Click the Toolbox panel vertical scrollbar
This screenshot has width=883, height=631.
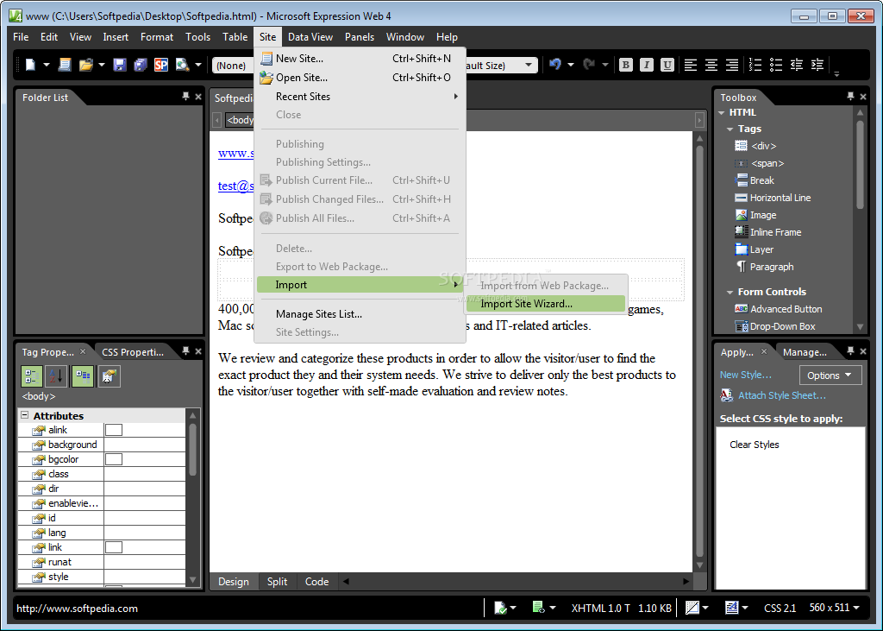click(860, 219)
